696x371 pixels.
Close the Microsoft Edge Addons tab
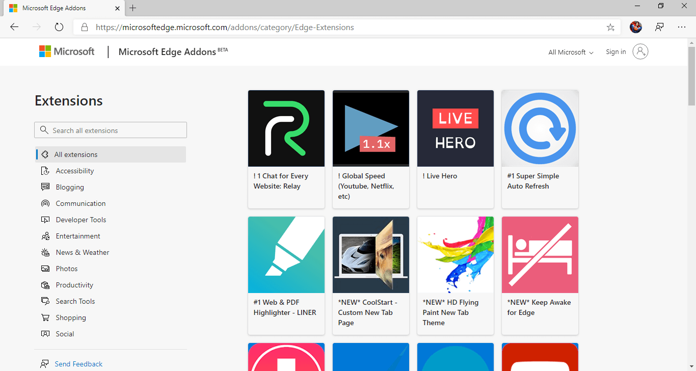[x=117, y=8]
